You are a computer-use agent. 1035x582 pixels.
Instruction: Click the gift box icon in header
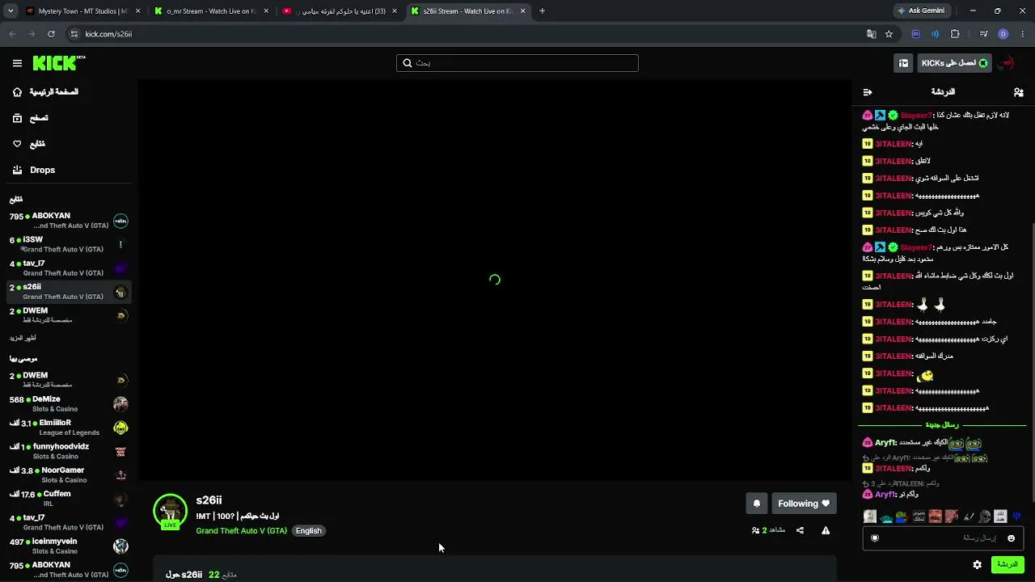[x=903, y=63]
